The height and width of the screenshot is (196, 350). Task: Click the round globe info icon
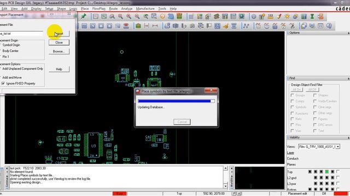pyautogui.click(x=254, y=16)
